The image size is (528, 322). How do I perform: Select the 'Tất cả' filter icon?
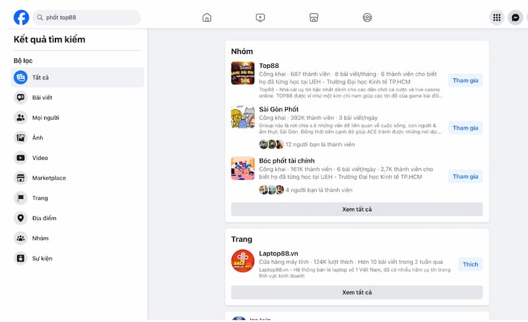(x=20, y=77)
